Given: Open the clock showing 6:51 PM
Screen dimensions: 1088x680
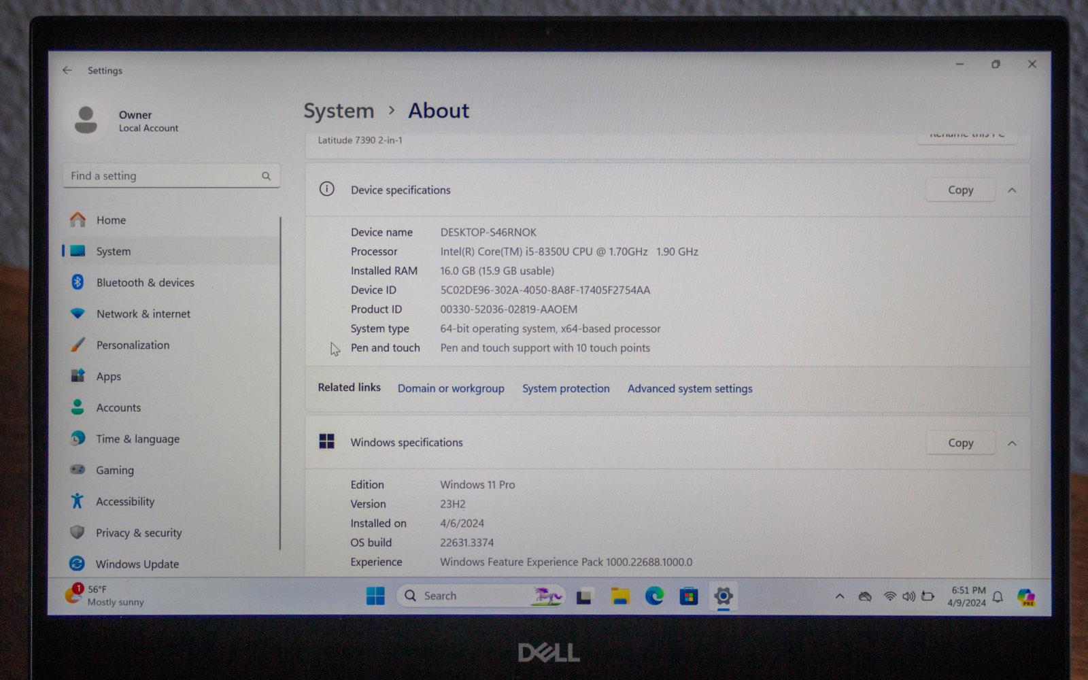Looking at the screenshot, I should [x=966, y=596].
